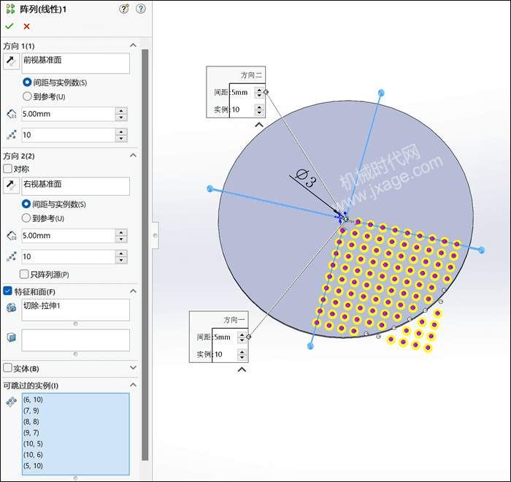511x482 pixels.
Task: Click the Ø3 diameter dimension
Action: click(306, 178)
